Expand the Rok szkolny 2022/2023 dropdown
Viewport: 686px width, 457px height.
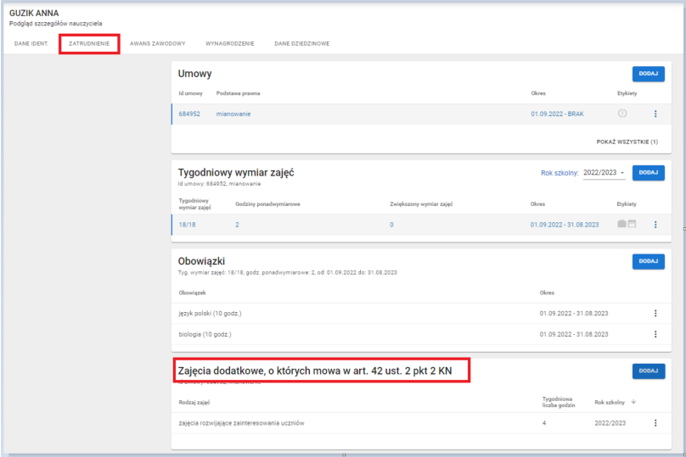(603, 173)
